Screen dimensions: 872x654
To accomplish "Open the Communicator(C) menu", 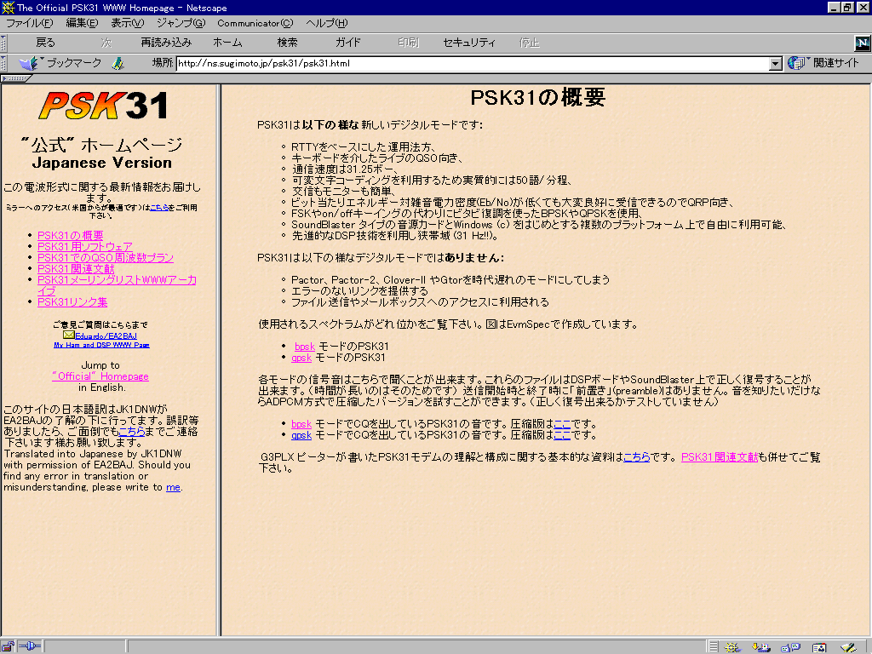I will [255, 23].
